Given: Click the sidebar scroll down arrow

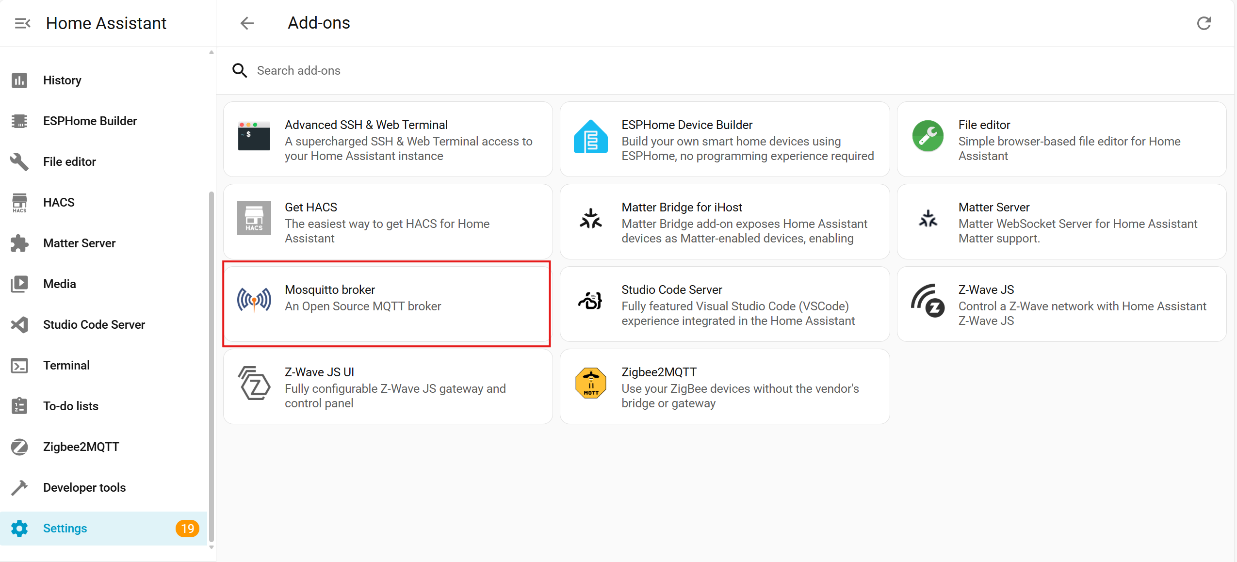Looking at the screenshot, I should pyautogui.click(x=212, y=547).
